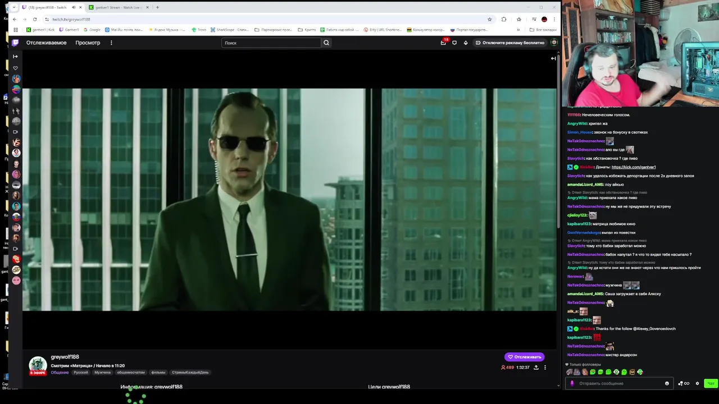This screenshot has width=719, height=404.
Task: Open the 'Общение' category link
Action: pyautogui.click(x=60, y=373)
